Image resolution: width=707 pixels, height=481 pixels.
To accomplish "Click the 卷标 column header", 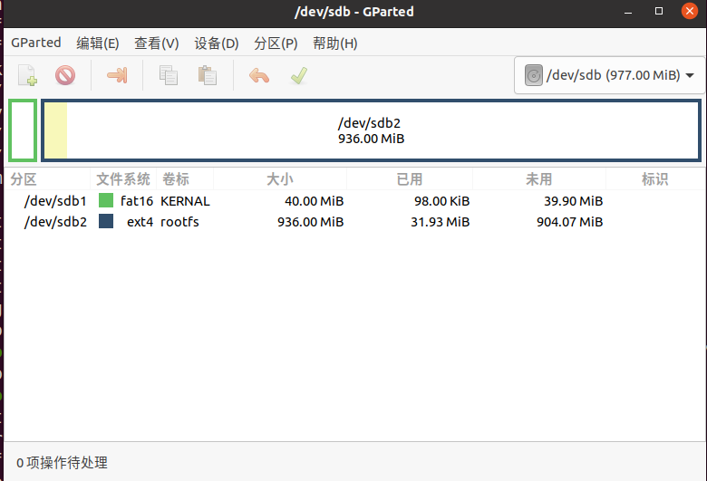I will (x=176, y=179).
